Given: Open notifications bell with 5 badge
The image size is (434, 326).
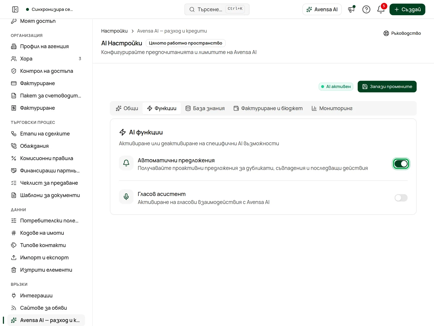Looking at the screenshot, I should 381,10.
